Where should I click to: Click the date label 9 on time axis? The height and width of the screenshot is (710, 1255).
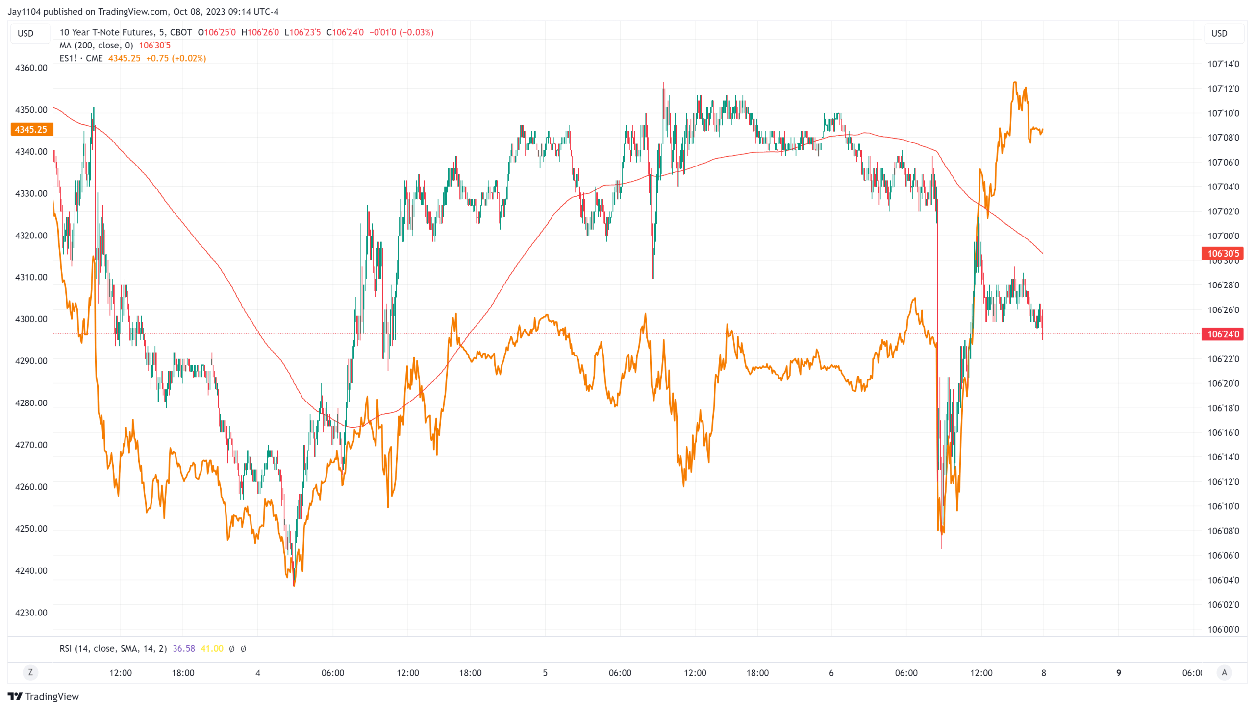(1118, 673)
